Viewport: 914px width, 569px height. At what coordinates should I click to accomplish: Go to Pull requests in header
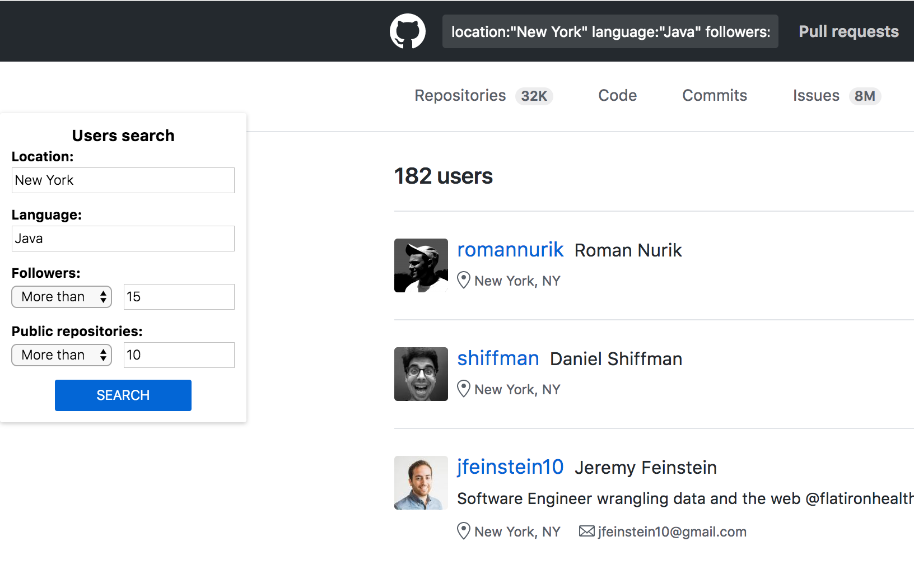tap(848, 31)
